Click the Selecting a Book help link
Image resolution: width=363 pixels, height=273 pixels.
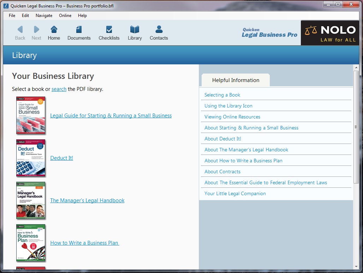pos(222,94)
